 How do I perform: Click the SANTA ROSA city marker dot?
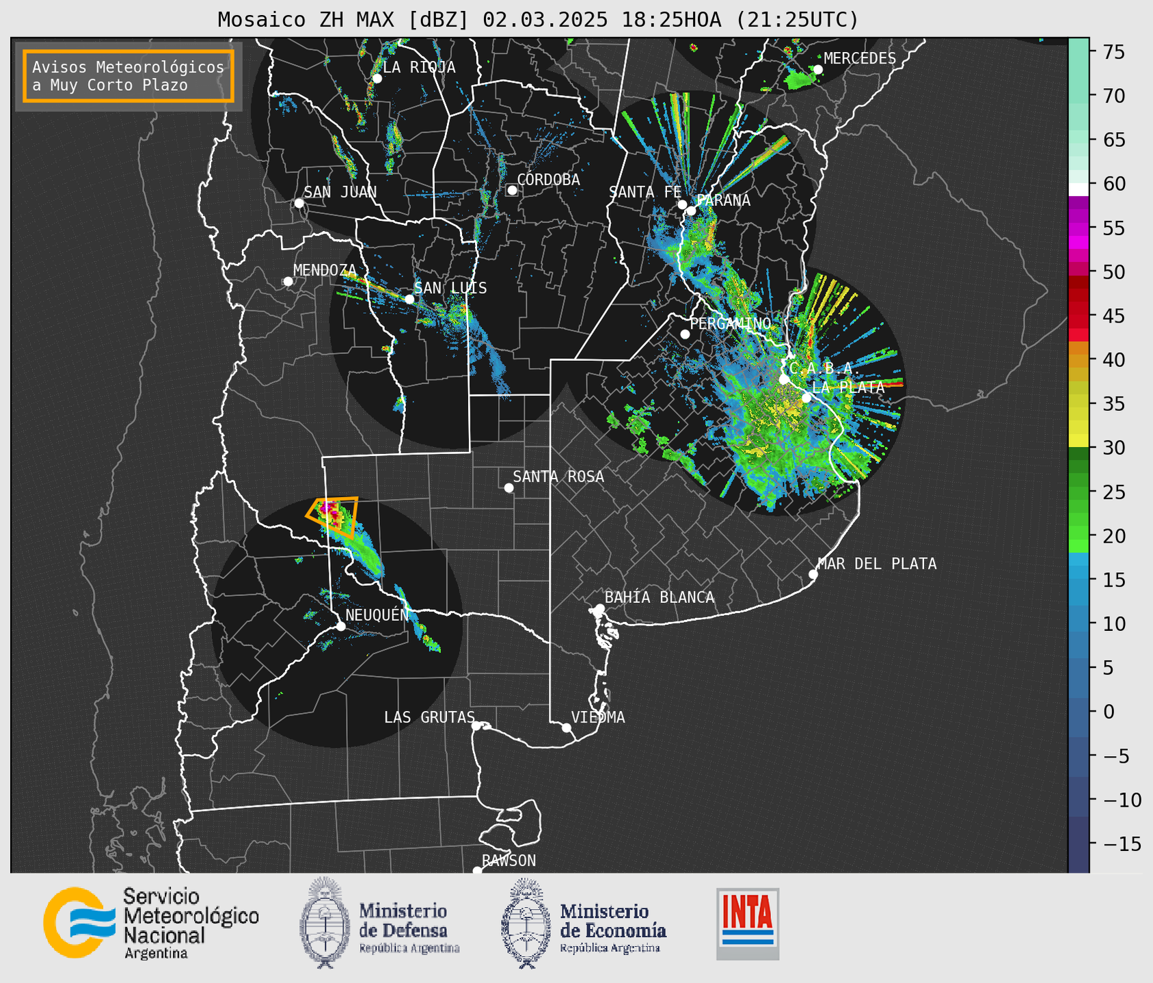[x=508, y=488]
